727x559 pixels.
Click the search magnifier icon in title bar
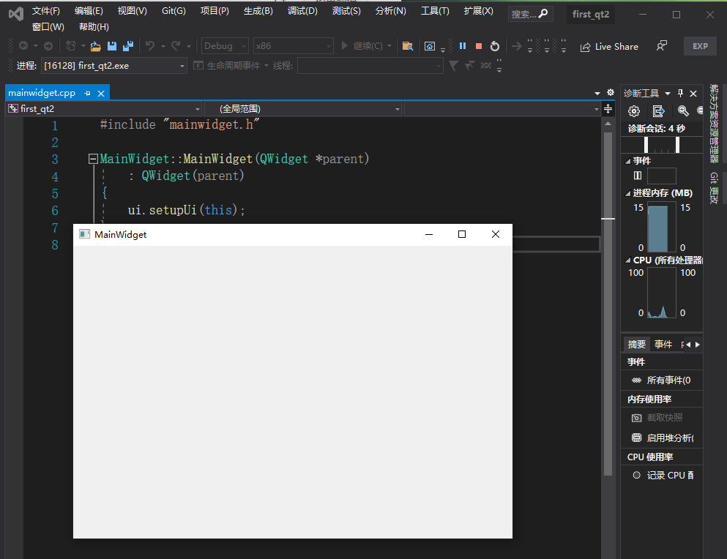tap(543, 14)
